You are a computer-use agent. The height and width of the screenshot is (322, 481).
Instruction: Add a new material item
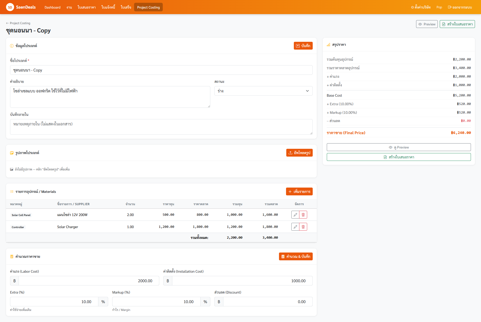(299, 192)
